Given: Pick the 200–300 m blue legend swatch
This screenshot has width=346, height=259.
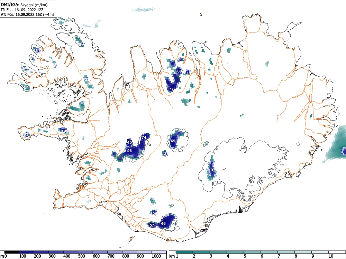Looking at the screenshot, I should pyautogui.click(x=41, y=252).
